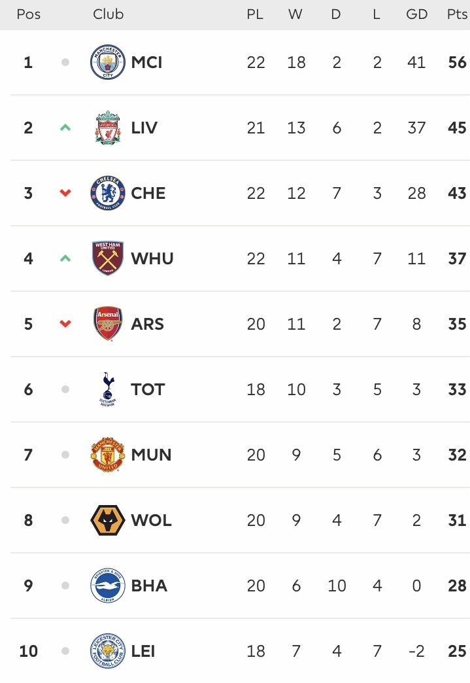This screenshot has width=470, height=683.
Task: Click Liverpool's green up-arrow indicator
Action: point(65,128)
